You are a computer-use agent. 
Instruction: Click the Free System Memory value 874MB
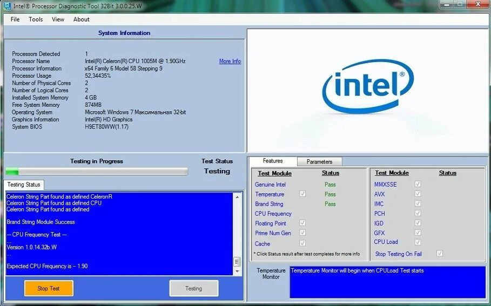[x=93, y=105]
